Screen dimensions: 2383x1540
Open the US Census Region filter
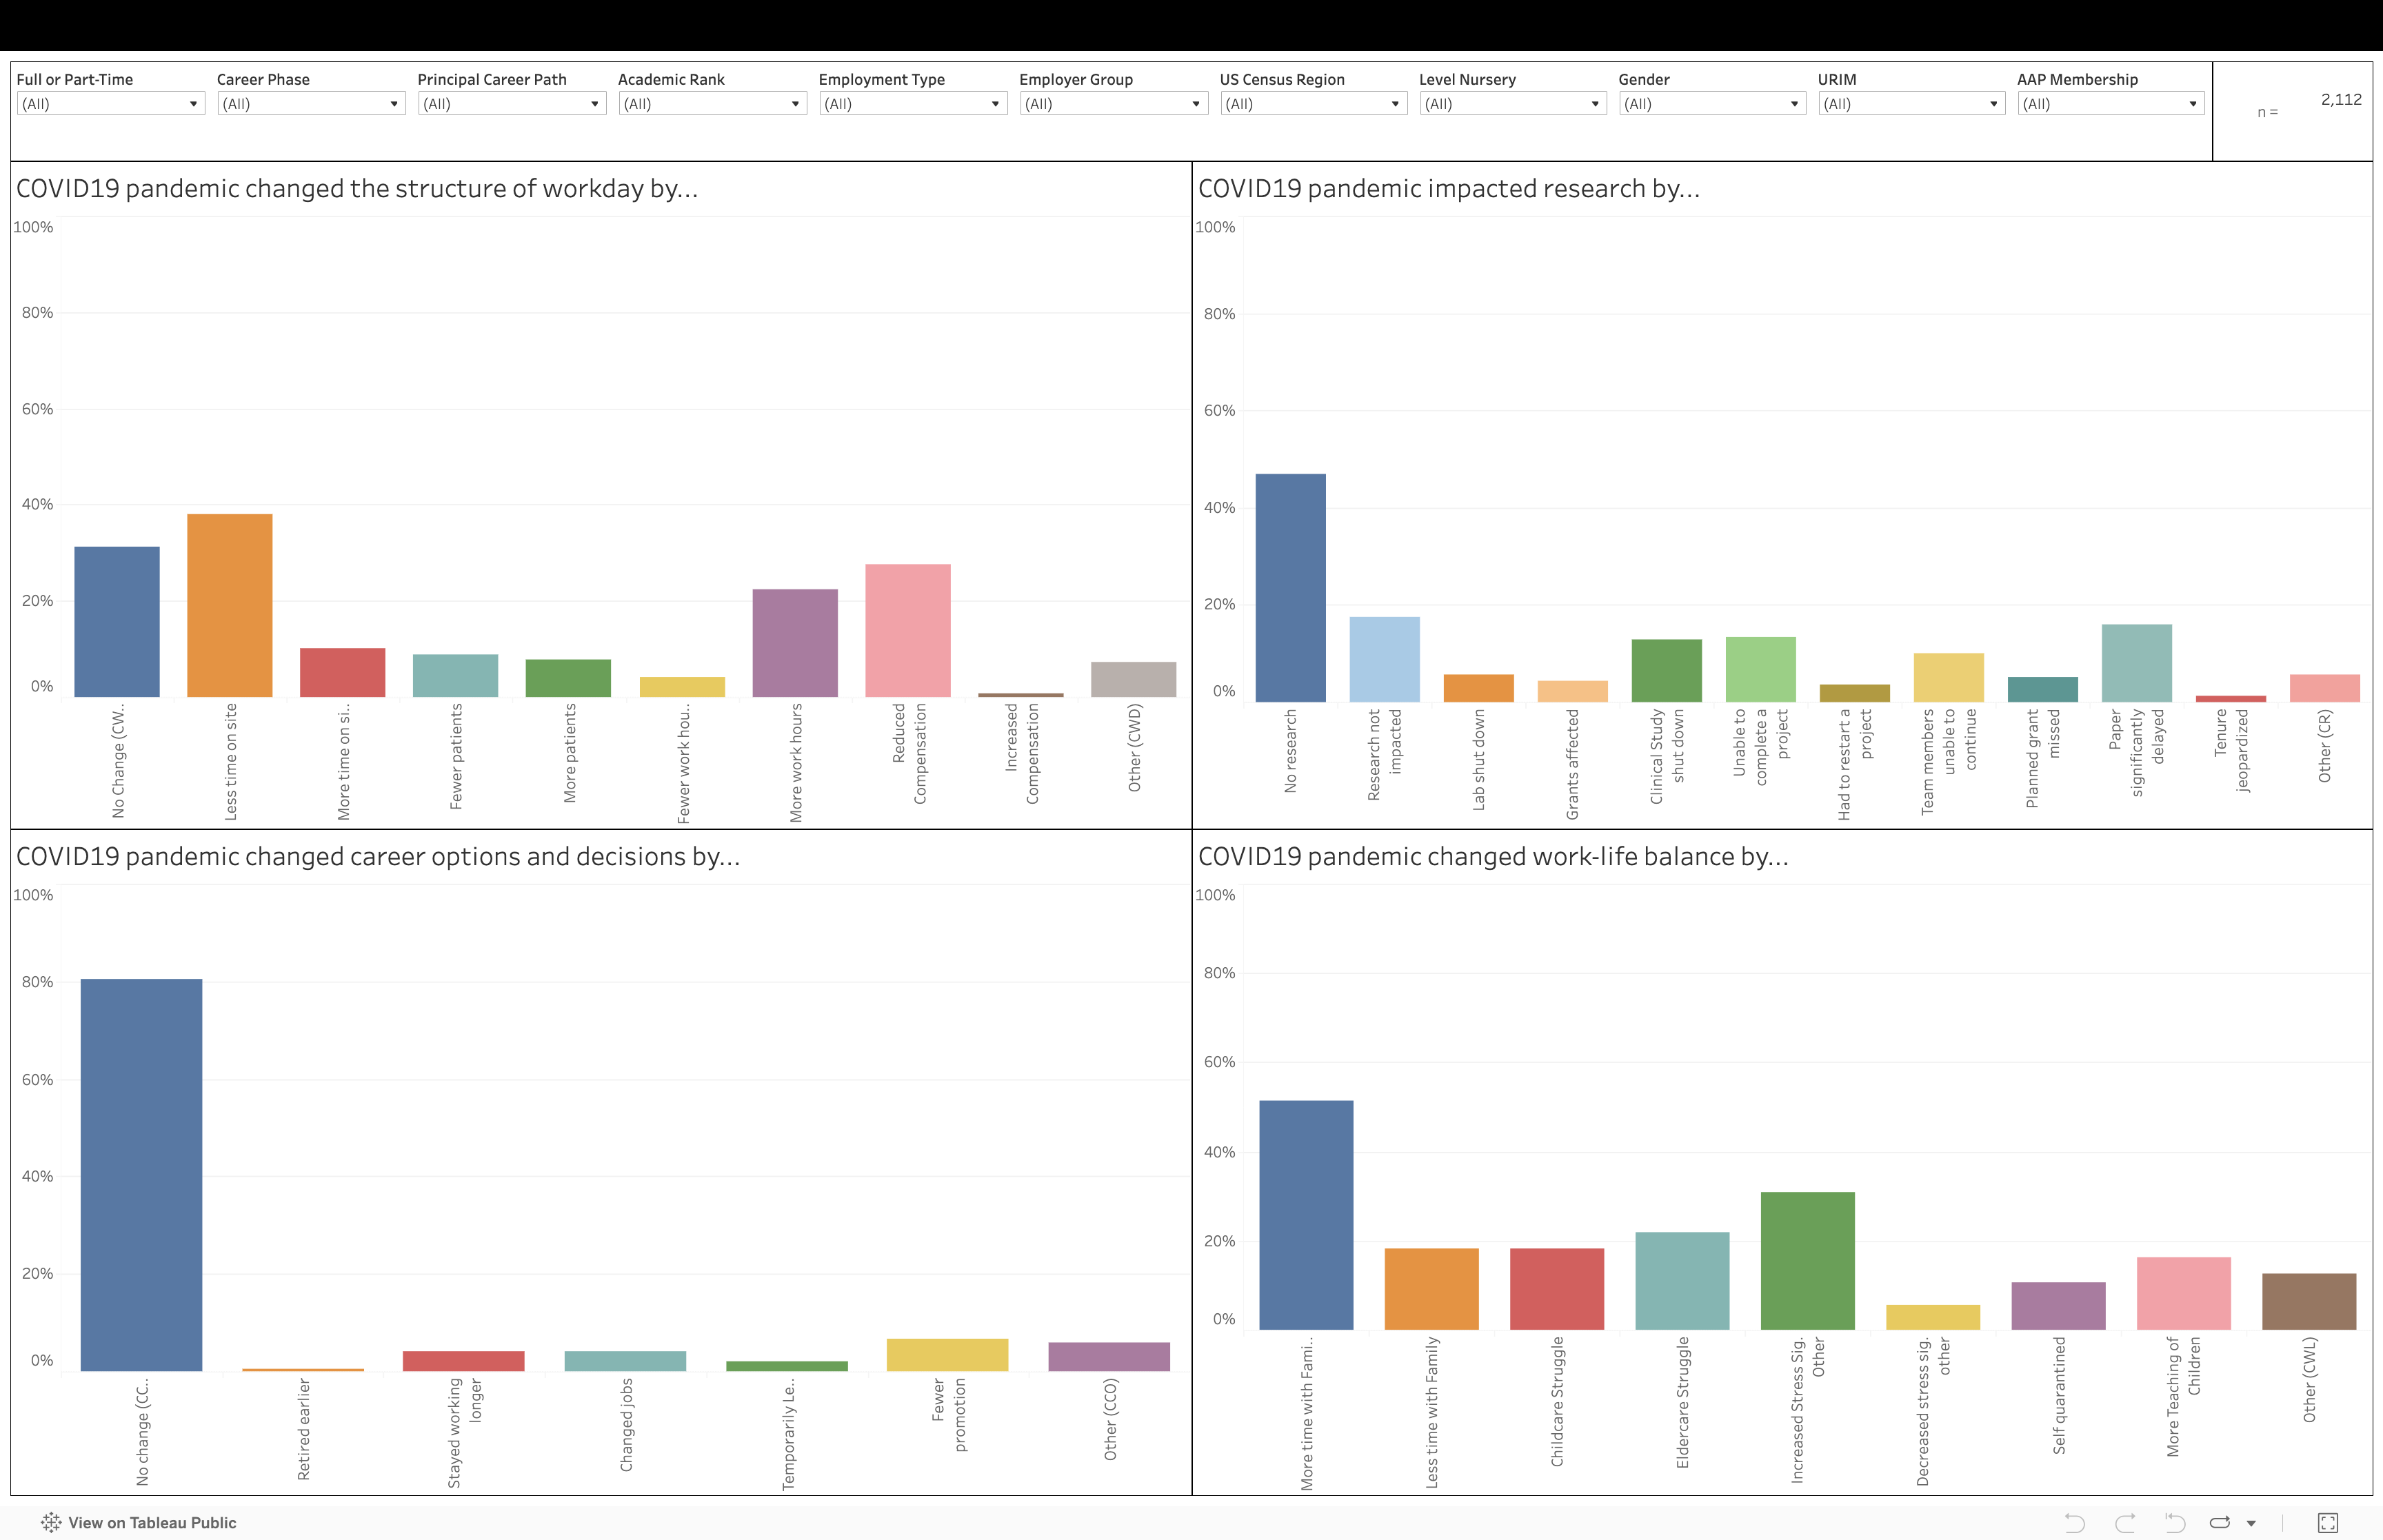(1312, 104)
